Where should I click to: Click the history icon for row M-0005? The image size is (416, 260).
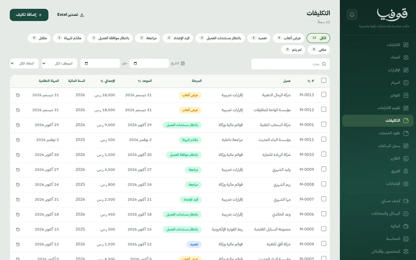(x=18, y=230)
